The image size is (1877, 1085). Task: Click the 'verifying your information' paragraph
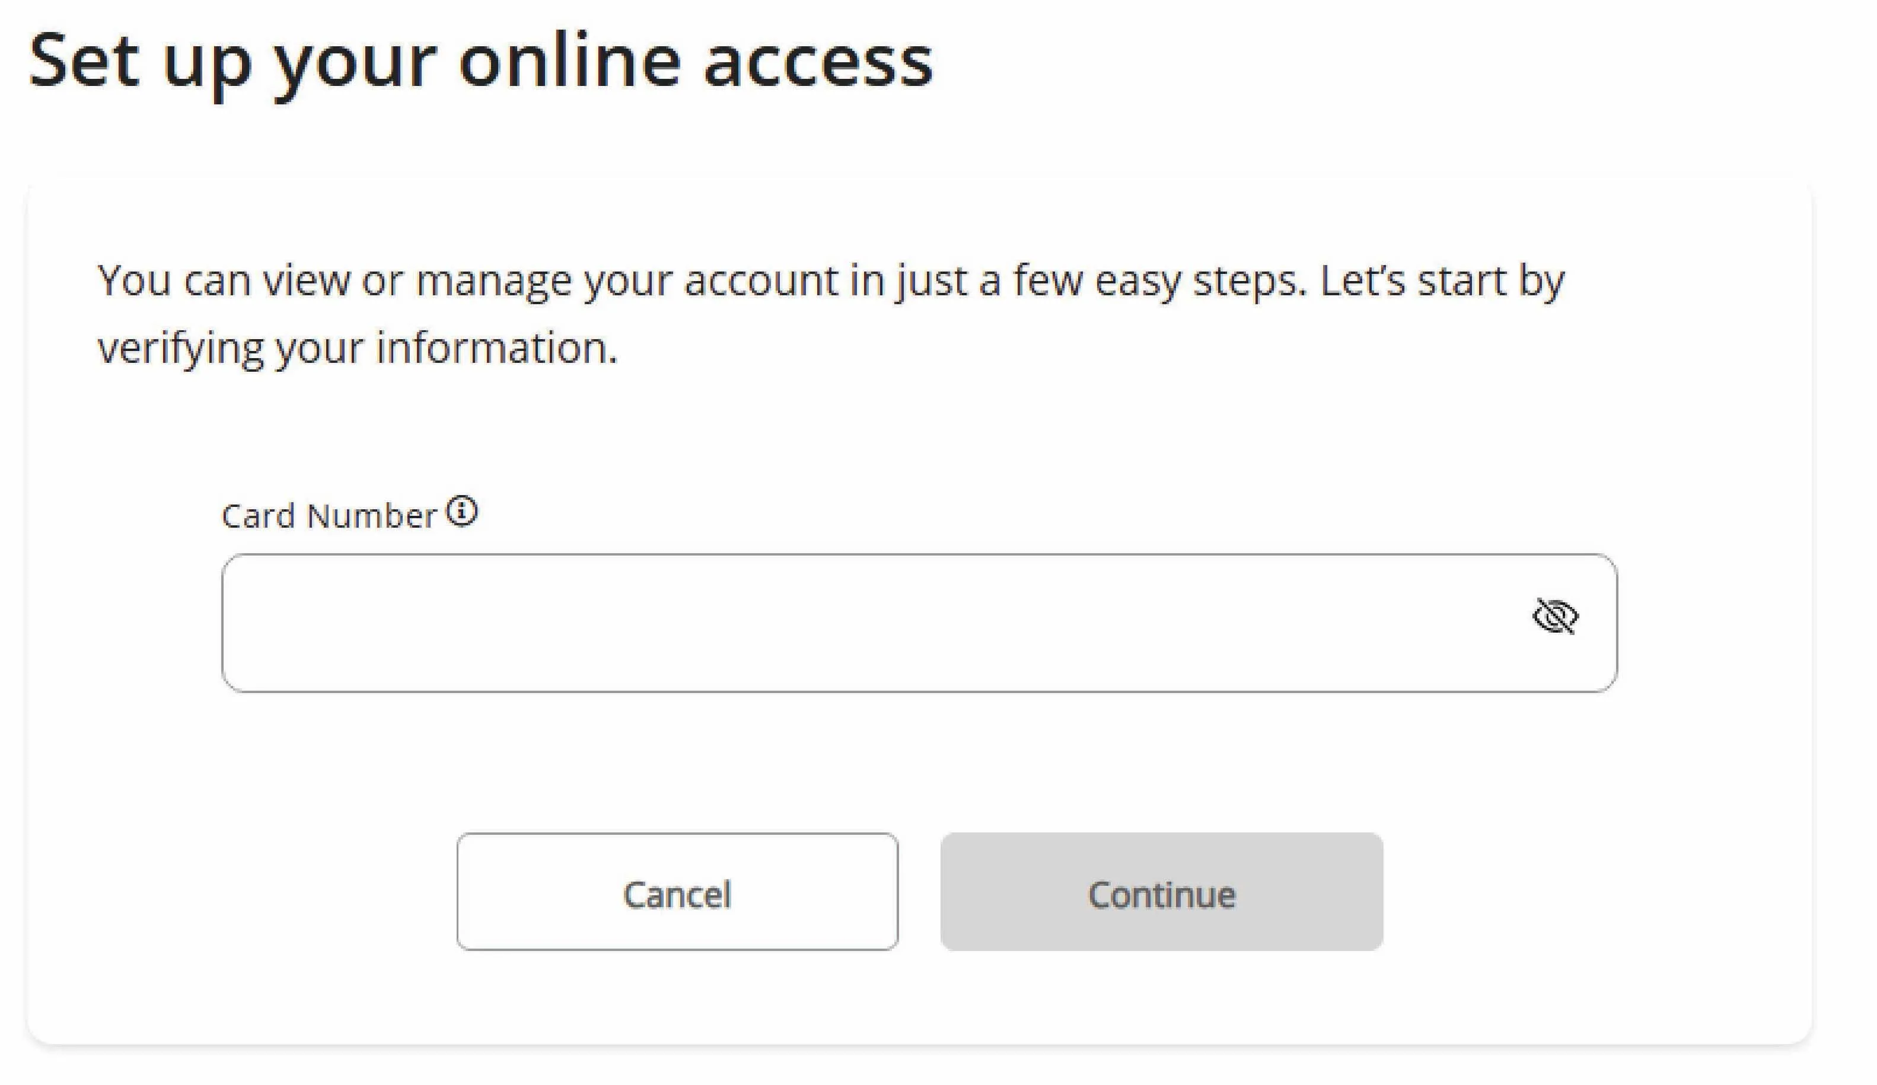[x=358, y=348]
